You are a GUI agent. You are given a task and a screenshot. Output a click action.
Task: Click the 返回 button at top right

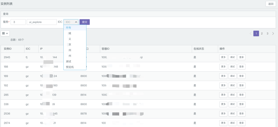tap(271, 4)
